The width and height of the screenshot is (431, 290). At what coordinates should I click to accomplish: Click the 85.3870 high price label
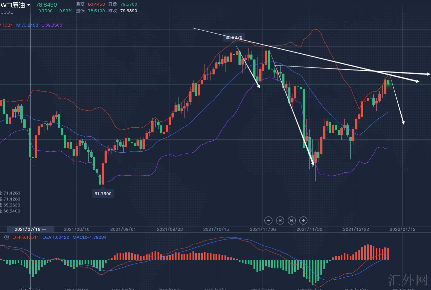(234, 38)
